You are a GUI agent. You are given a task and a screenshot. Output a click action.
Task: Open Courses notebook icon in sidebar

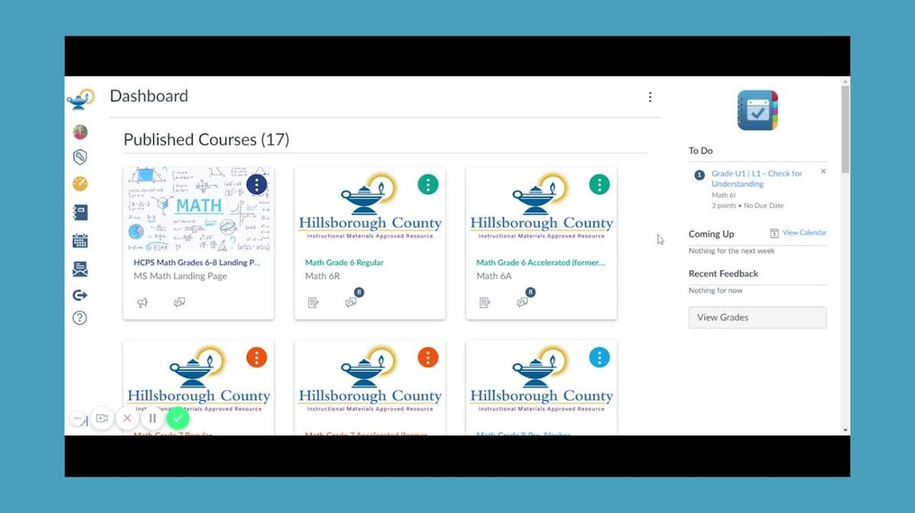pyautogui.click(x=80, y=212)
